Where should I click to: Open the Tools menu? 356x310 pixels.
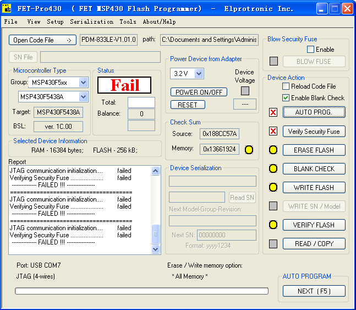tap(128, 21)
